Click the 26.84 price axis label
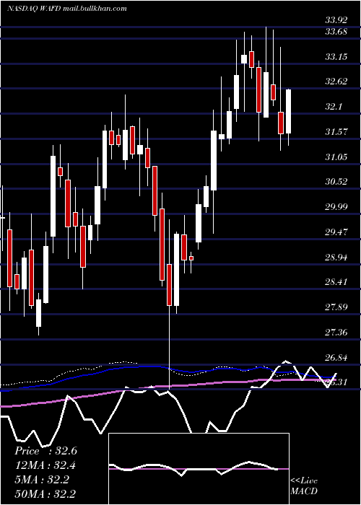 [x=336, y=358]
